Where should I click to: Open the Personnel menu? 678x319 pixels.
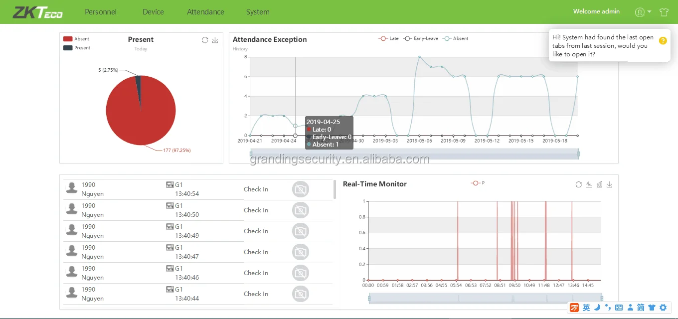tap(101, 12)
